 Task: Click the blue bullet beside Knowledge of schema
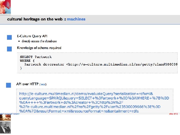pos(9,49)
